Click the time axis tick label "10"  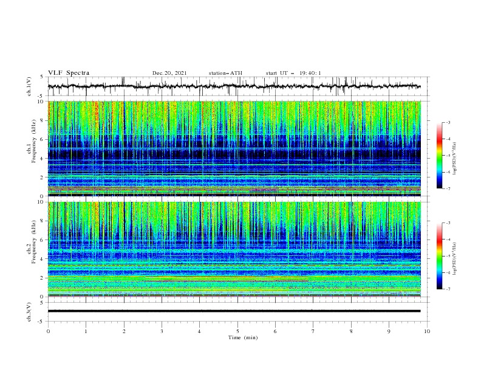(427, 331)
